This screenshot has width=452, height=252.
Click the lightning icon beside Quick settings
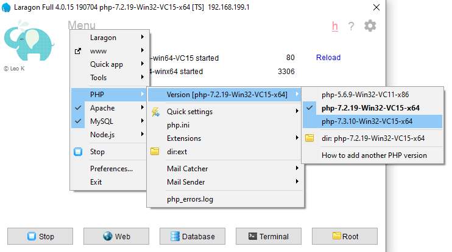155,112
